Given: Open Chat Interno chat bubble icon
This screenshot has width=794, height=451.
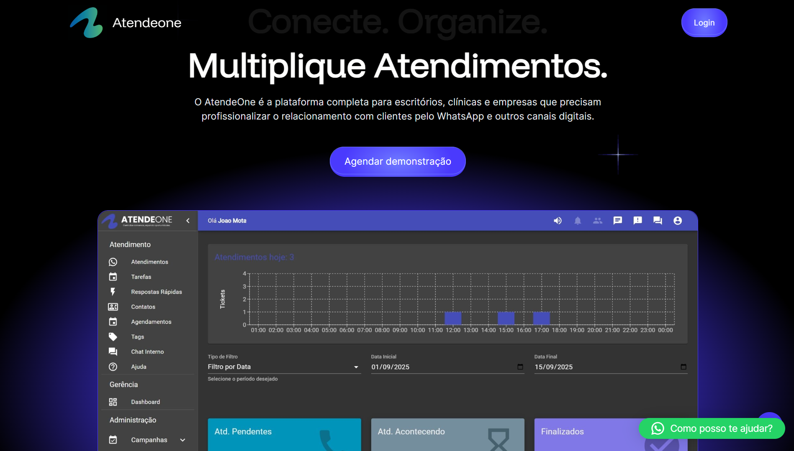Looking at the screenshot, I should 113,352.
